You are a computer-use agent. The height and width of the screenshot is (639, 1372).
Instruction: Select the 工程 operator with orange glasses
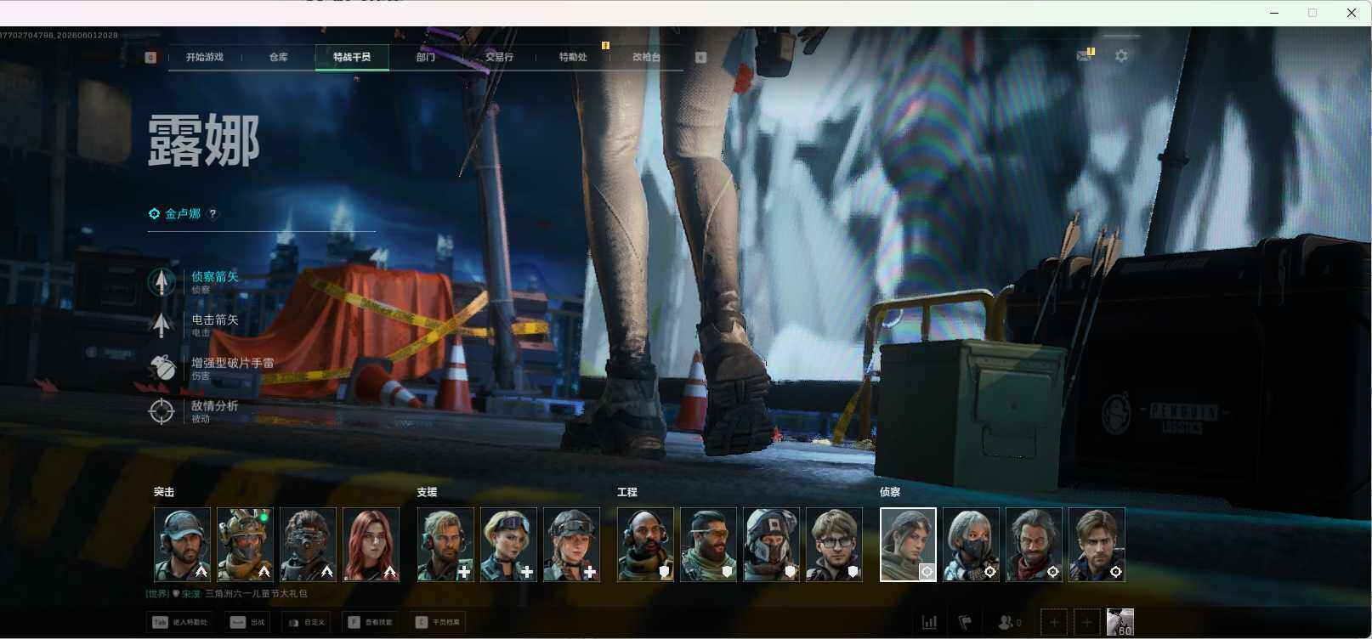point(708,545)
